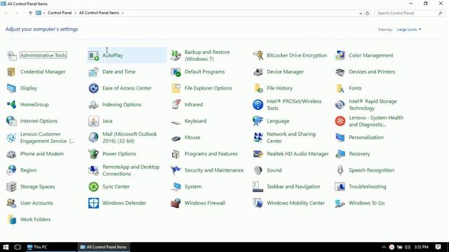The height and width of the screenshot is (252, 449).
Task: Open Default Programs icon
Action: (176, 71)
